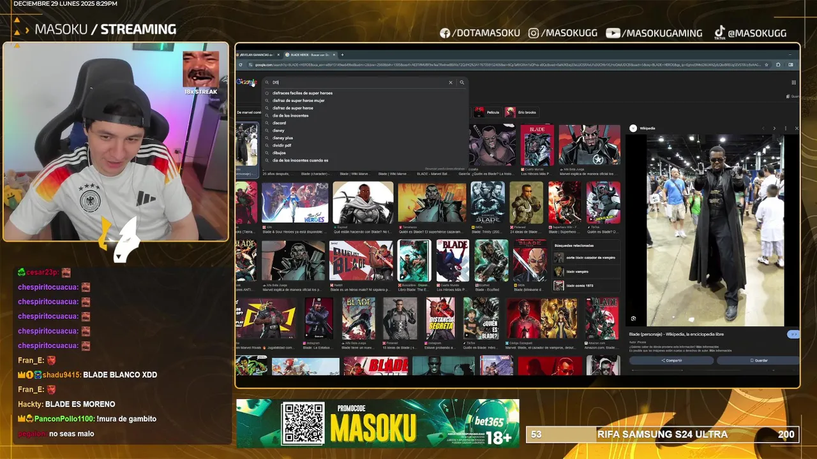Click the Guardar button under the preview

pos(758,360)
